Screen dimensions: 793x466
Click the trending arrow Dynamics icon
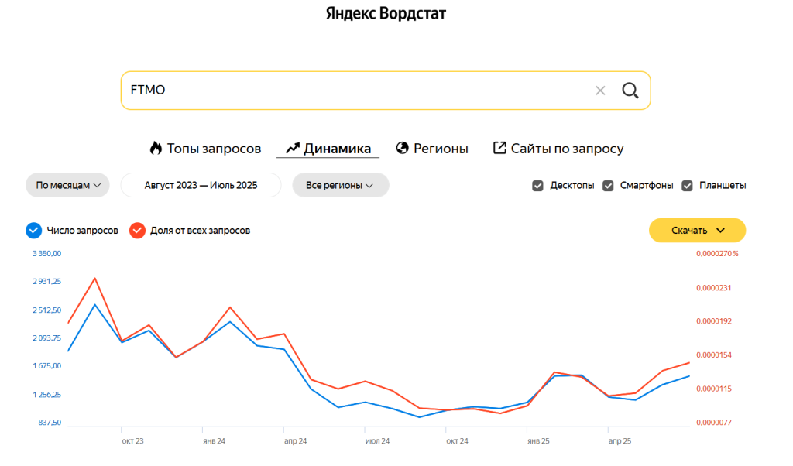tap(292, 148)
